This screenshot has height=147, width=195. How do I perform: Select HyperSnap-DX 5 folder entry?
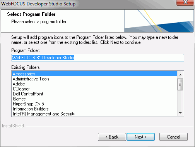tap(94, 104)
